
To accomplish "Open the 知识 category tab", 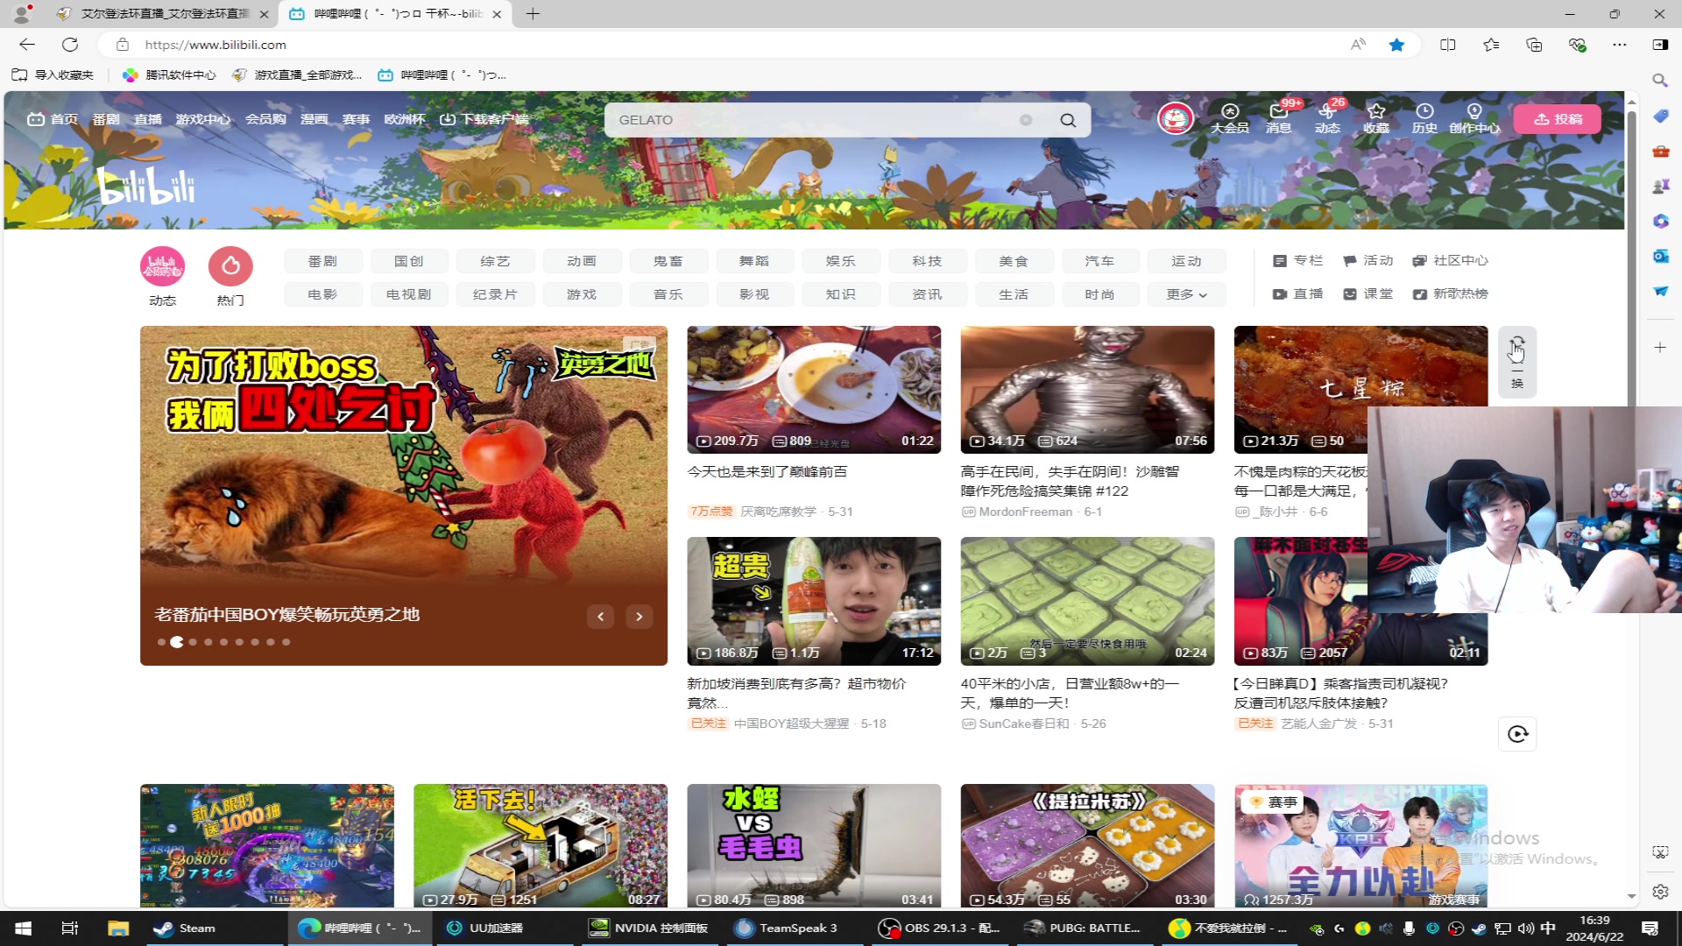I will (x=841, y=294).
